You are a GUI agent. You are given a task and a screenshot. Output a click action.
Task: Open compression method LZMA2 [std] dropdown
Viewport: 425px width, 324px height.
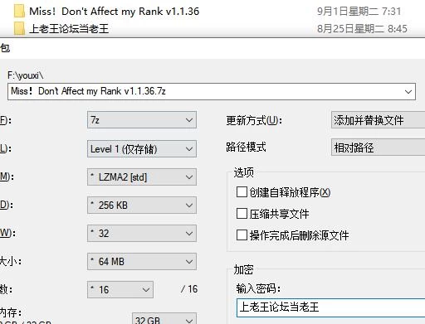click(142, 177)
